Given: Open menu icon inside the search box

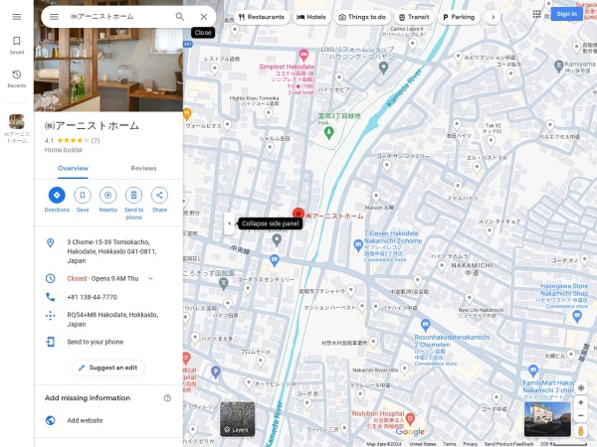Looking at the screenshot, I should point(54,17).
